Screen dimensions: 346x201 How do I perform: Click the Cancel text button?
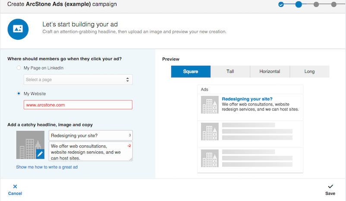(15, 194)
